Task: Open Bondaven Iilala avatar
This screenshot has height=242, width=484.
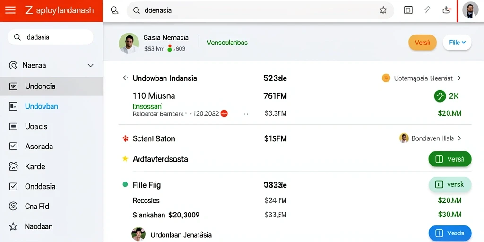Action: [404, 138]
